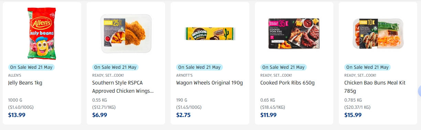
Task: Open the Southern Style Chicken Wings image
Action: [126, 34]
